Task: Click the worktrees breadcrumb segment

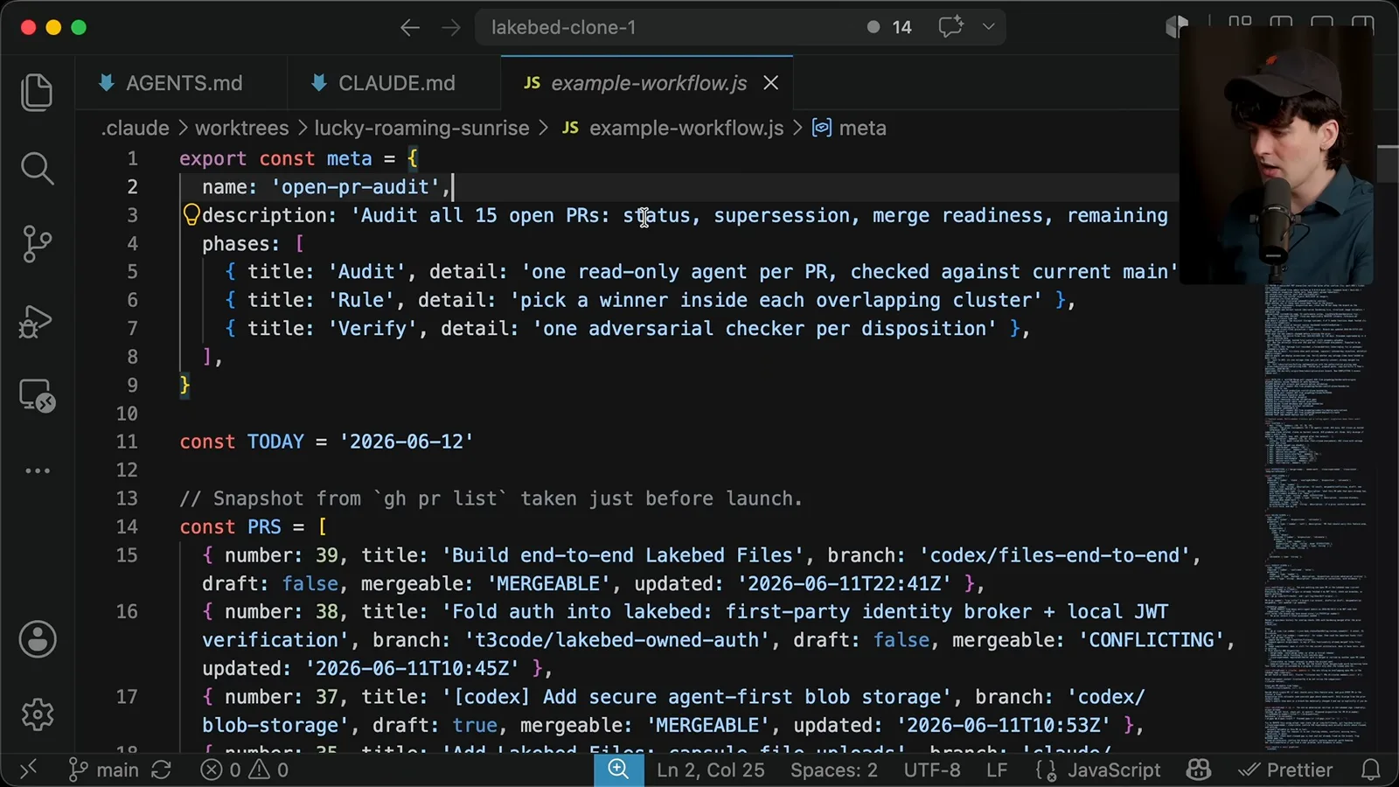Action: coord(242,128)
